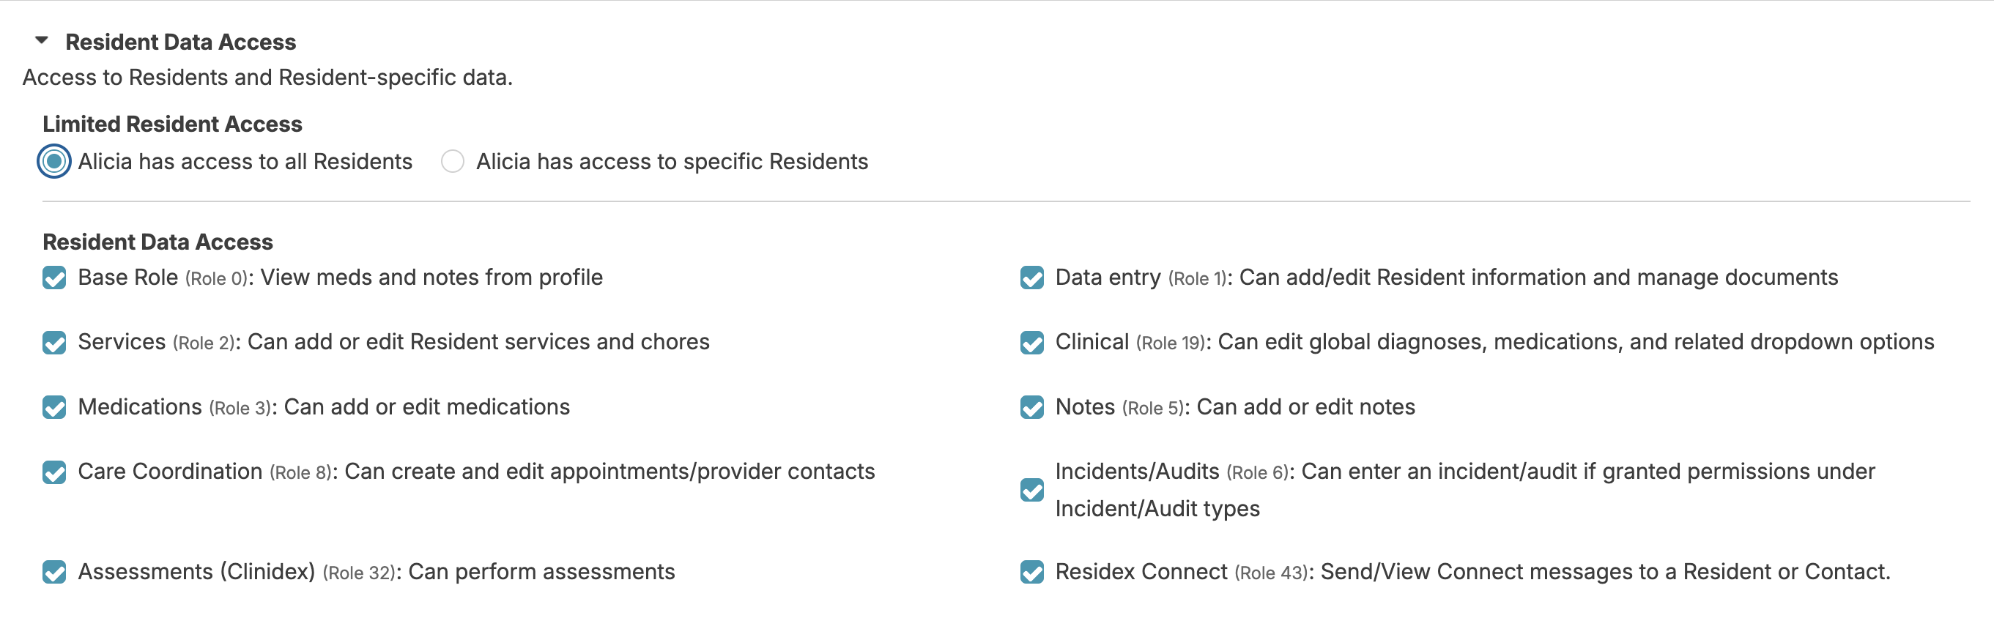This screenshot has height=640, width=1994.
Task: Toggle Residex Connect (Role 43) checkbox
Action: (x=1032, y=572)
